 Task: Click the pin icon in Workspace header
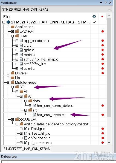pyautogui.click(x=106, y=3)
